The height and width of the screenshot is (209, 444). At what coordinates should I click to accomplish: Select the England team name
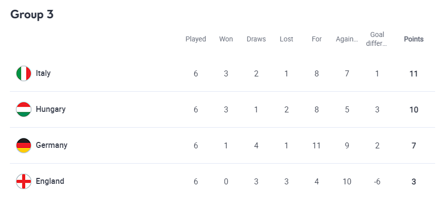(50, 181)
